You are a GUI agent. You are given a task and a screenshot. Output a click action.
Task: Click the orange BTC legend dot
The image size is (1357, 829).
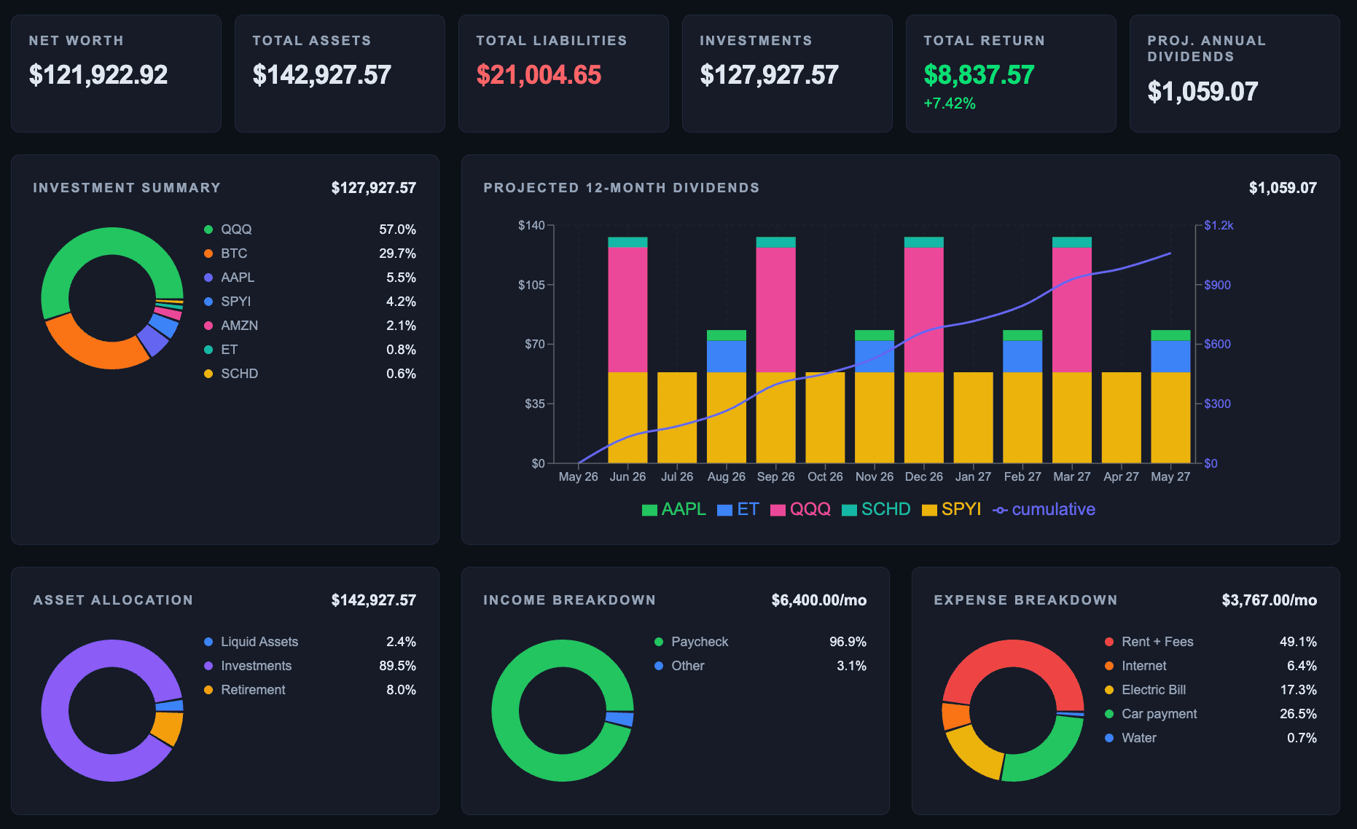(x=208, y=254)
